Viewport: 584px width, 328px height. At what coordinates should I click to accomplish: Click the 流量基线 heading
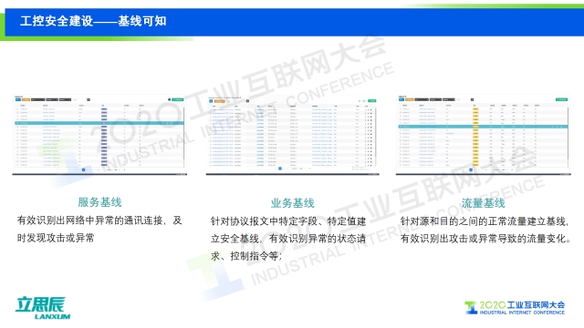pos(483,203)
